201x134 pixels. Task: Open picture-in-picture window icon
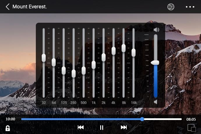tap(191, 128)
